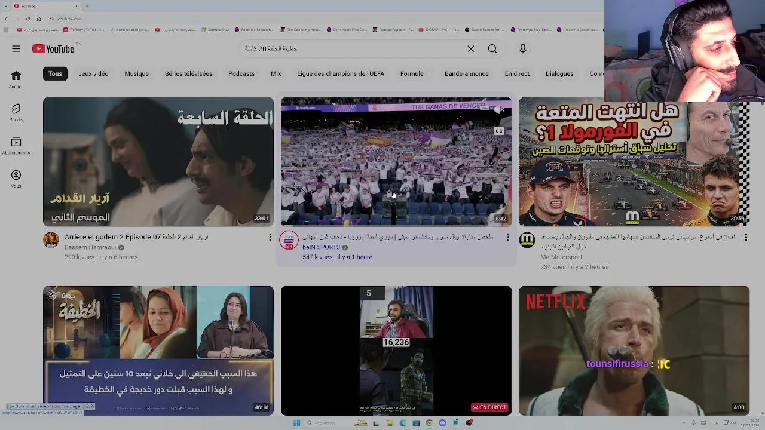Open the tab search dropdown arrow
Viewport: 765px width, 430px height.
(6, 6)
